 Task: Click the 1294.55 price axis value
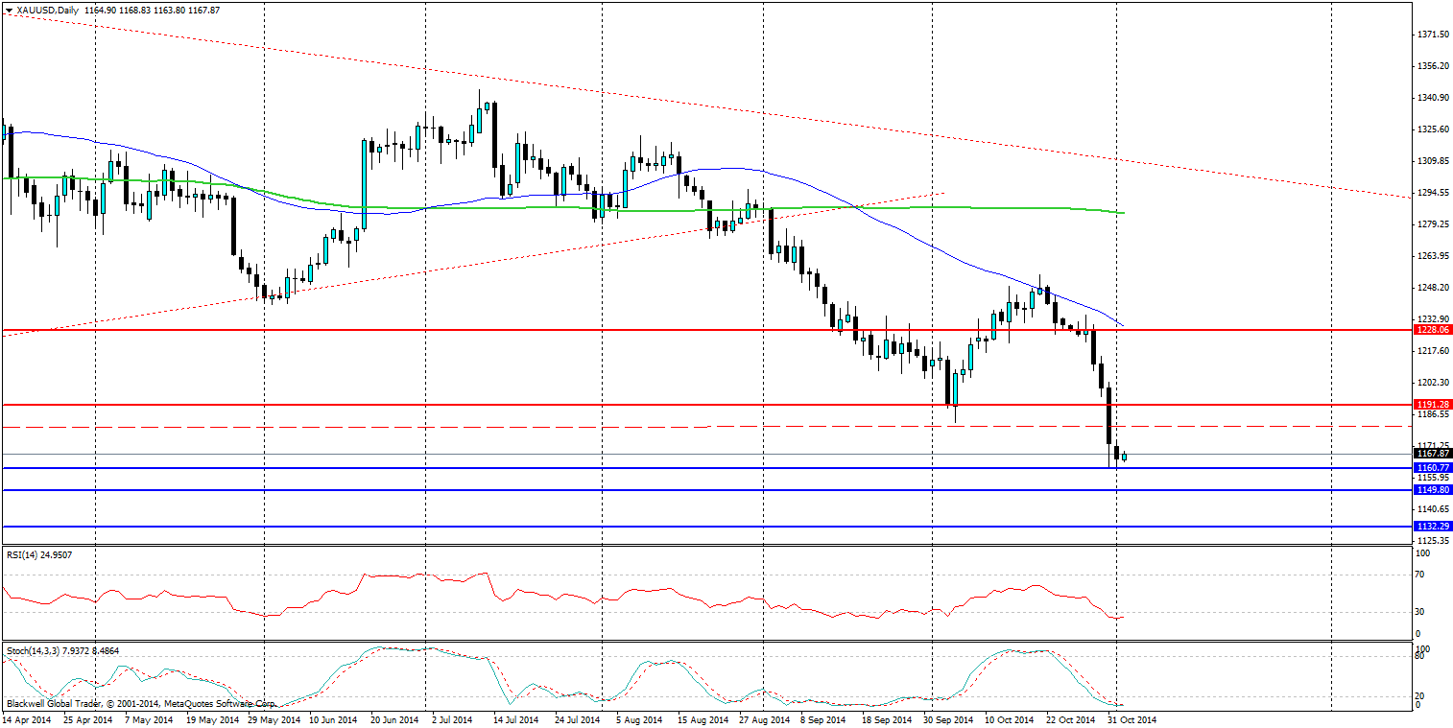(1433, 193)
